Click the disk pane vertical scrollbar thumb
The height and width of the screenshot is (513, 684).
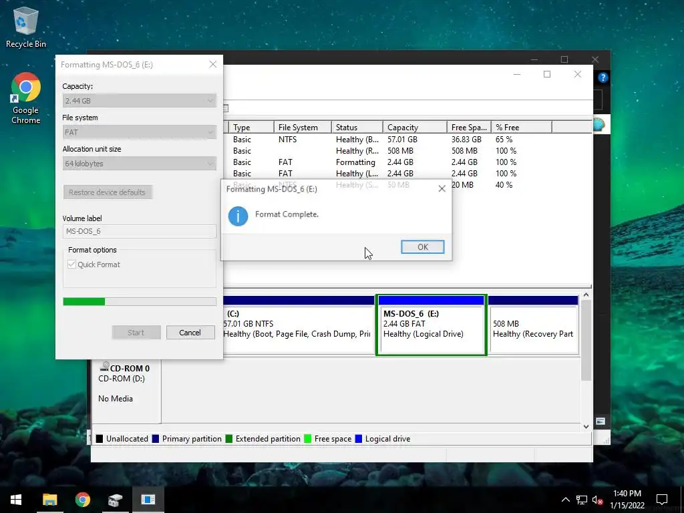coord(586,340)
